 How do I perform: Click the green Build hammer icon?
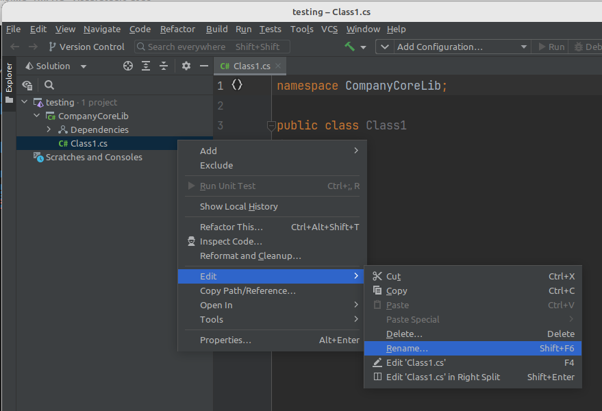click(350, 47)
